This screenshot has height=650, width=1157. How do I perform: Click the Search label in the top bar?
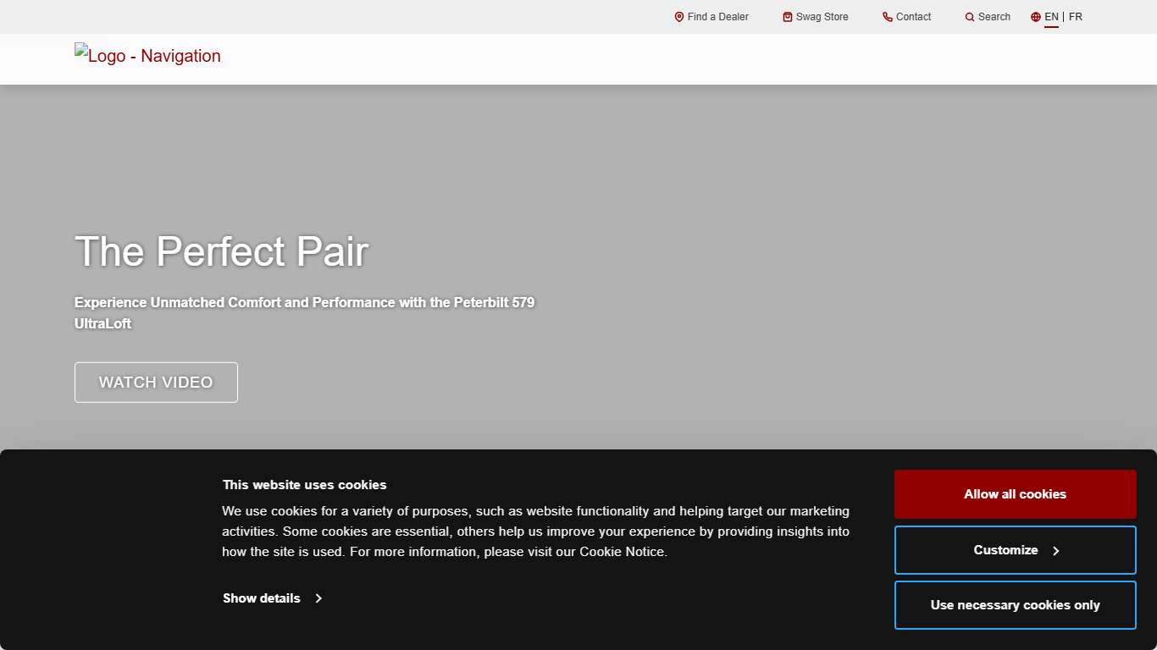coord(994,17)
